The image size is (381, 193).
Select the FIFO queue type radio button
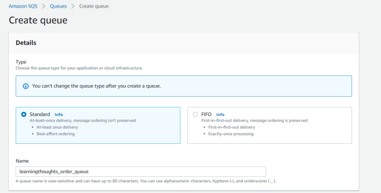pos(196,114)
